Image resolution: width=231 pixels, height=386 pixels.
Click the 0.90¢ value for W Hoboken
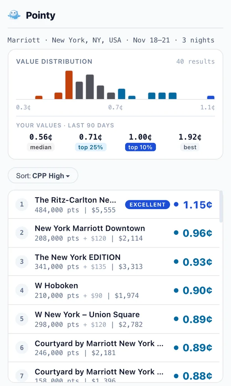(x=198, y=291)
